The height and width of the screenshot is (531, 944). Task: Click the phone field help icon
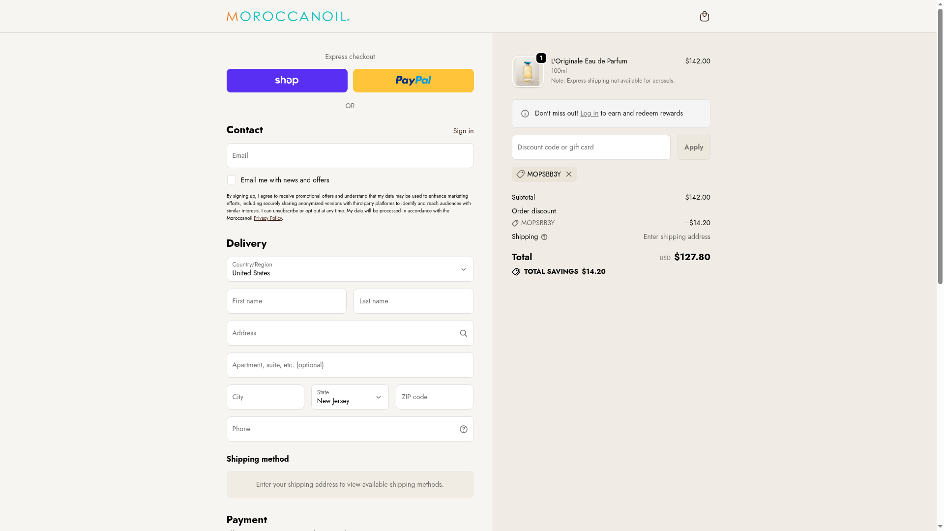463,429
